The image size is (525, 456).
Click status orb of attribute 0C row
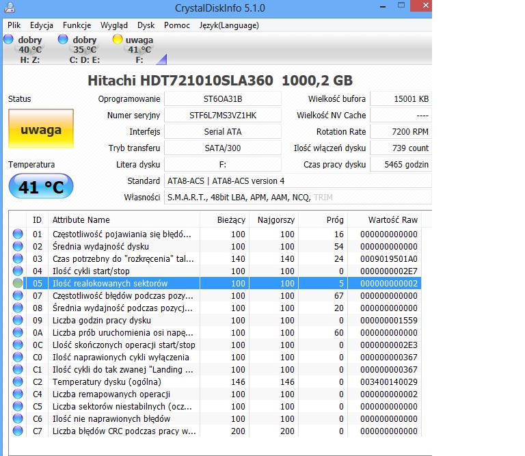[18, 345]
